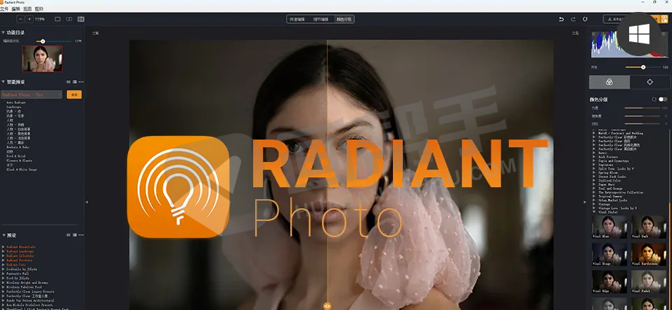Select the crosshair target icon tab
Screen dimensions: 672x310
[x=650, y=82]
